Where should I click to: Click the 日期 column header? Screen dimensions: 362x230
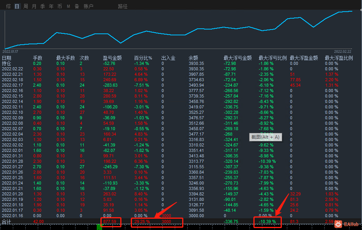coord(7,58)
